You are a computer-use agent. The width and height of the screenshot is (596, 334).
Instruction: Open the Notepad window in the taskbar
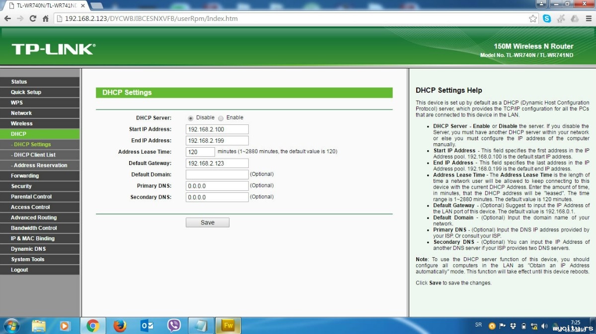[x=201, y=326]
